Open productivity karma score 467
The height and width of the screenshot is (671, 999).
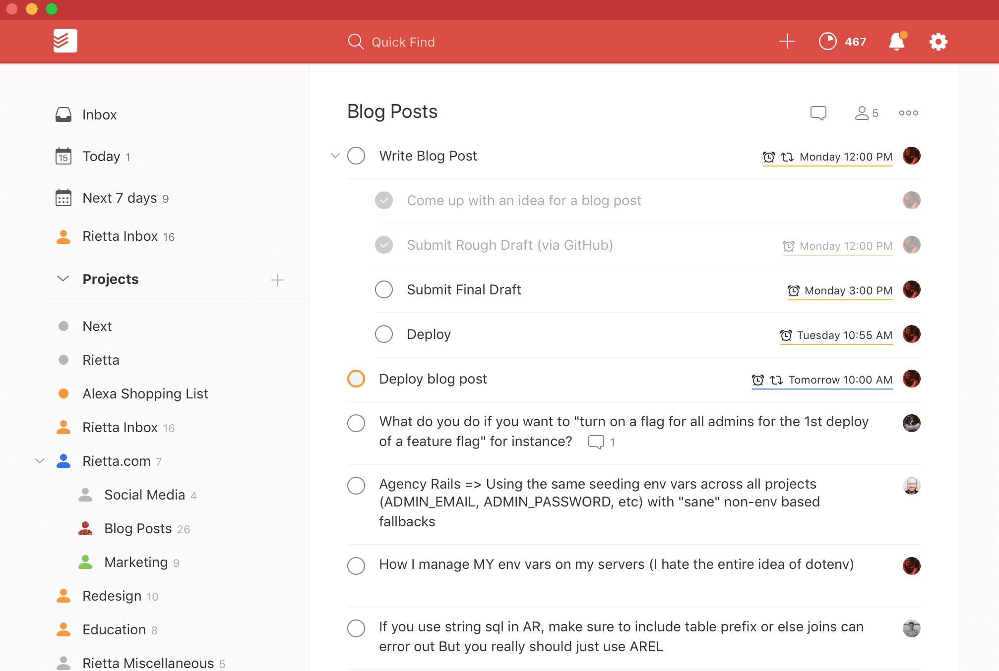(842, 42)
